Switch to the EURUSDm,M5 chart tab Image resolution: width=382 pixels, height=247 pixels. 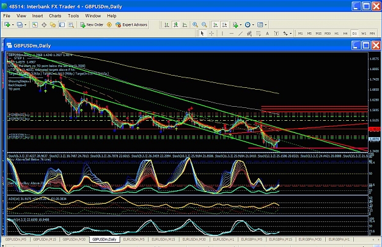pyautogui.click(x=134, y=240)
